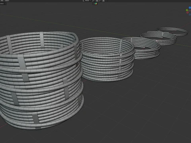The width and height of the screenshot is (191, 143).
Task: Toggle proportional editing in header
Action: click(x=103, y=1)
